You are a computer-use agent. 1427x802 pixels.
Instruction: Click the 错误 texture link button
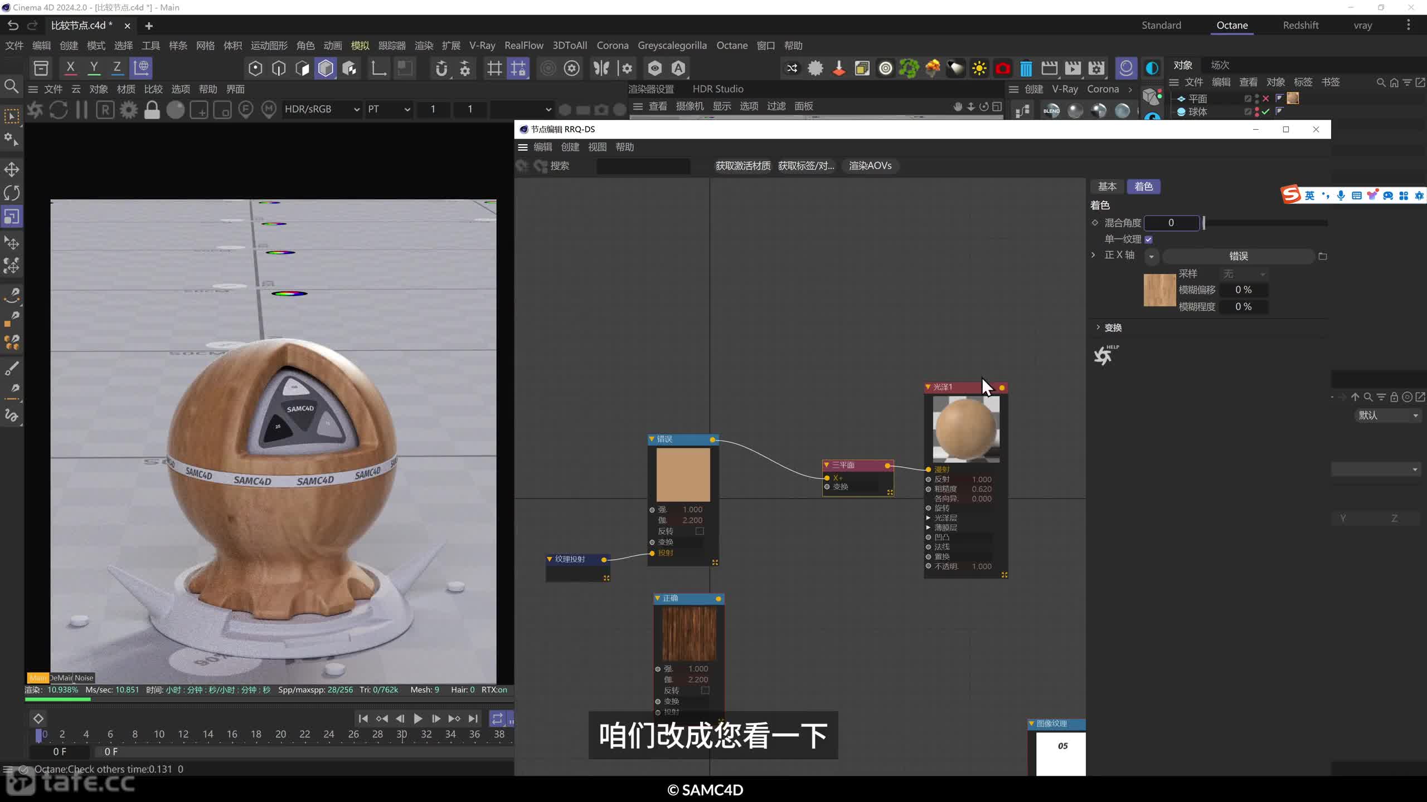click(x=1238, y=256)
